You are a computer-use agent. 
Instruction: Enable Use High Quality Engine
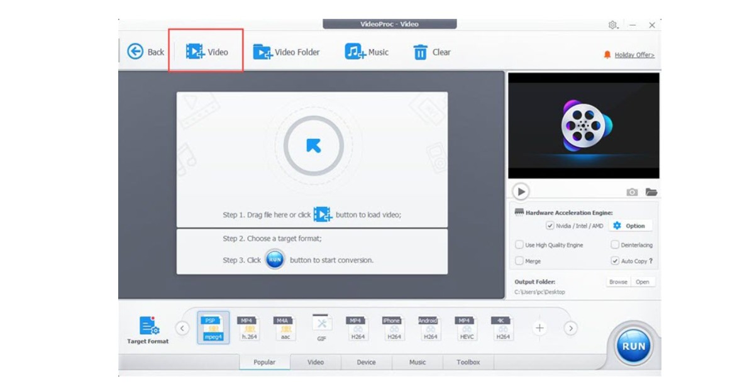click(x=519, y=245)
